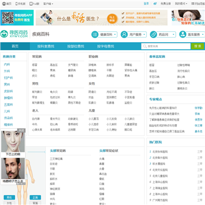The width and height of the screenshot is (205, 205).
Task: Open 皮肤科 in disease categories
Action: [x=9, y=91]
